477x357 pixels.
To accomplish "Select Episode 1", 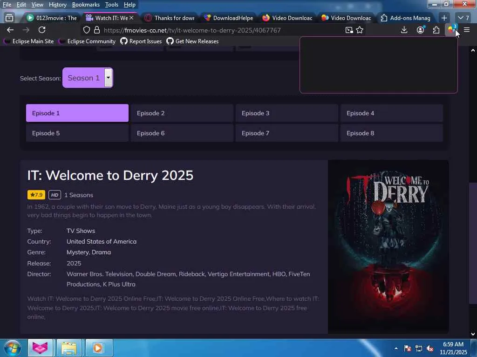I will pyautogui.click(x=77, y=113).
